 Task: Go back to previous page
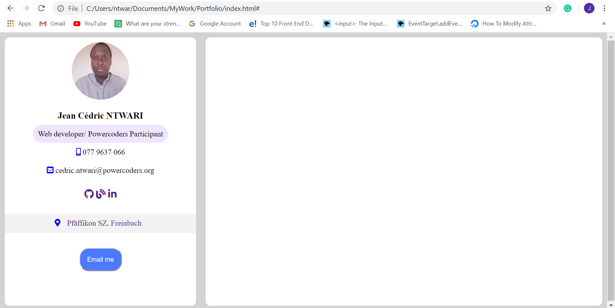click(x=11, y=8)
